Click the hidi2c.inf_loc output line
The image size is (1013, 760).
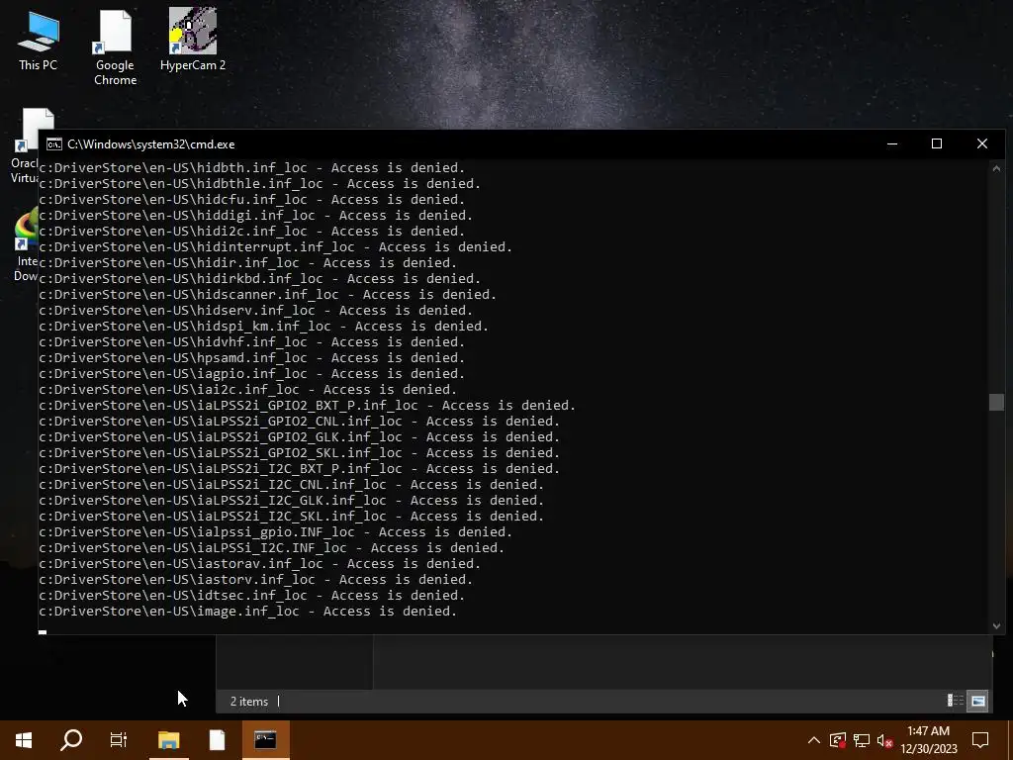[252, 232]
